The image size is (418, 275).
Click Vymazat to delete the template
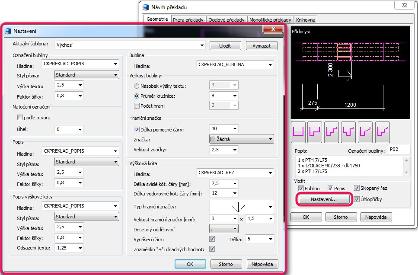pyautogui.click(x=262, y=45)
